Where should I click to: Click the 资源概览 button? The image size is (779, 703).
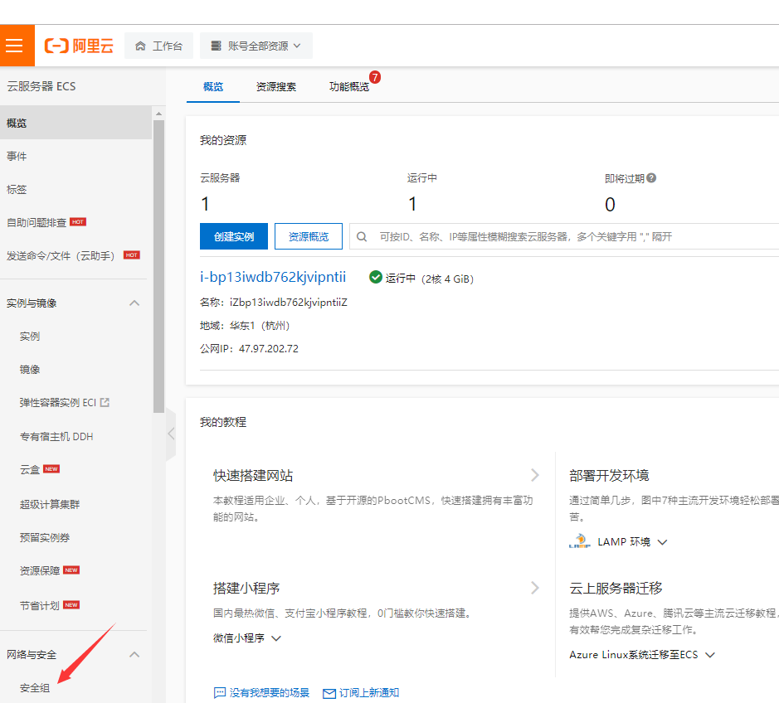(x=309, y=236)
